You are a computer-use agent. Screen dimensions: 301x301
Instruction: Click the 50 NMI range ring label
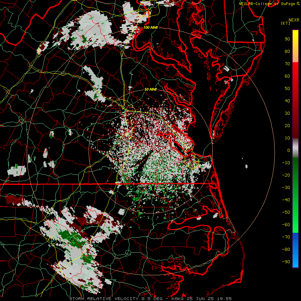tap(150, 89)
